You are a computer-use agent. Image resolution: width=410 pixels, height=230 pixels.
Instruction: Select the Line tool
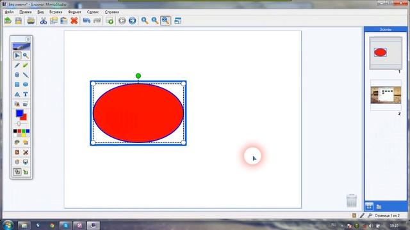26,75
